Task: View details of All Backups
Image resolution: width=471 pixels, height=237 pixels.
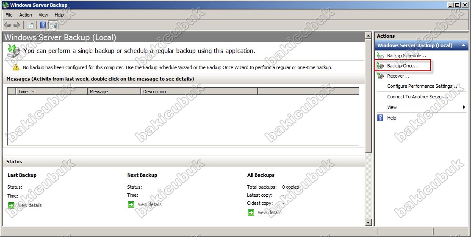Action: coord(269,212)
